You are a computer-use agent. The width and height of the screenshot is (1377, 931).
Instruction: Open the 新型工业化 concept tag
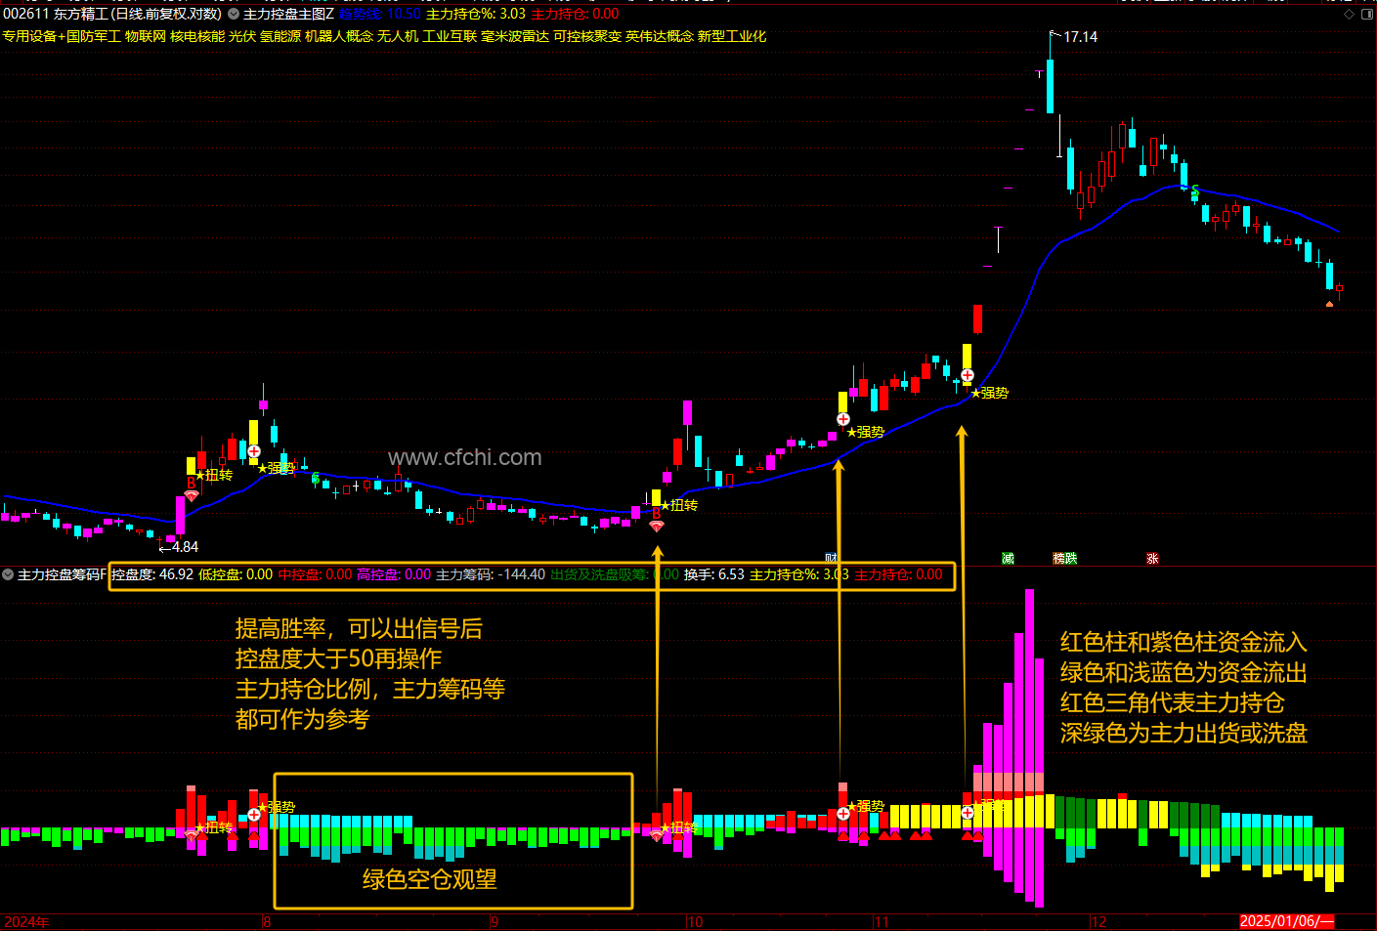[732, 36]
